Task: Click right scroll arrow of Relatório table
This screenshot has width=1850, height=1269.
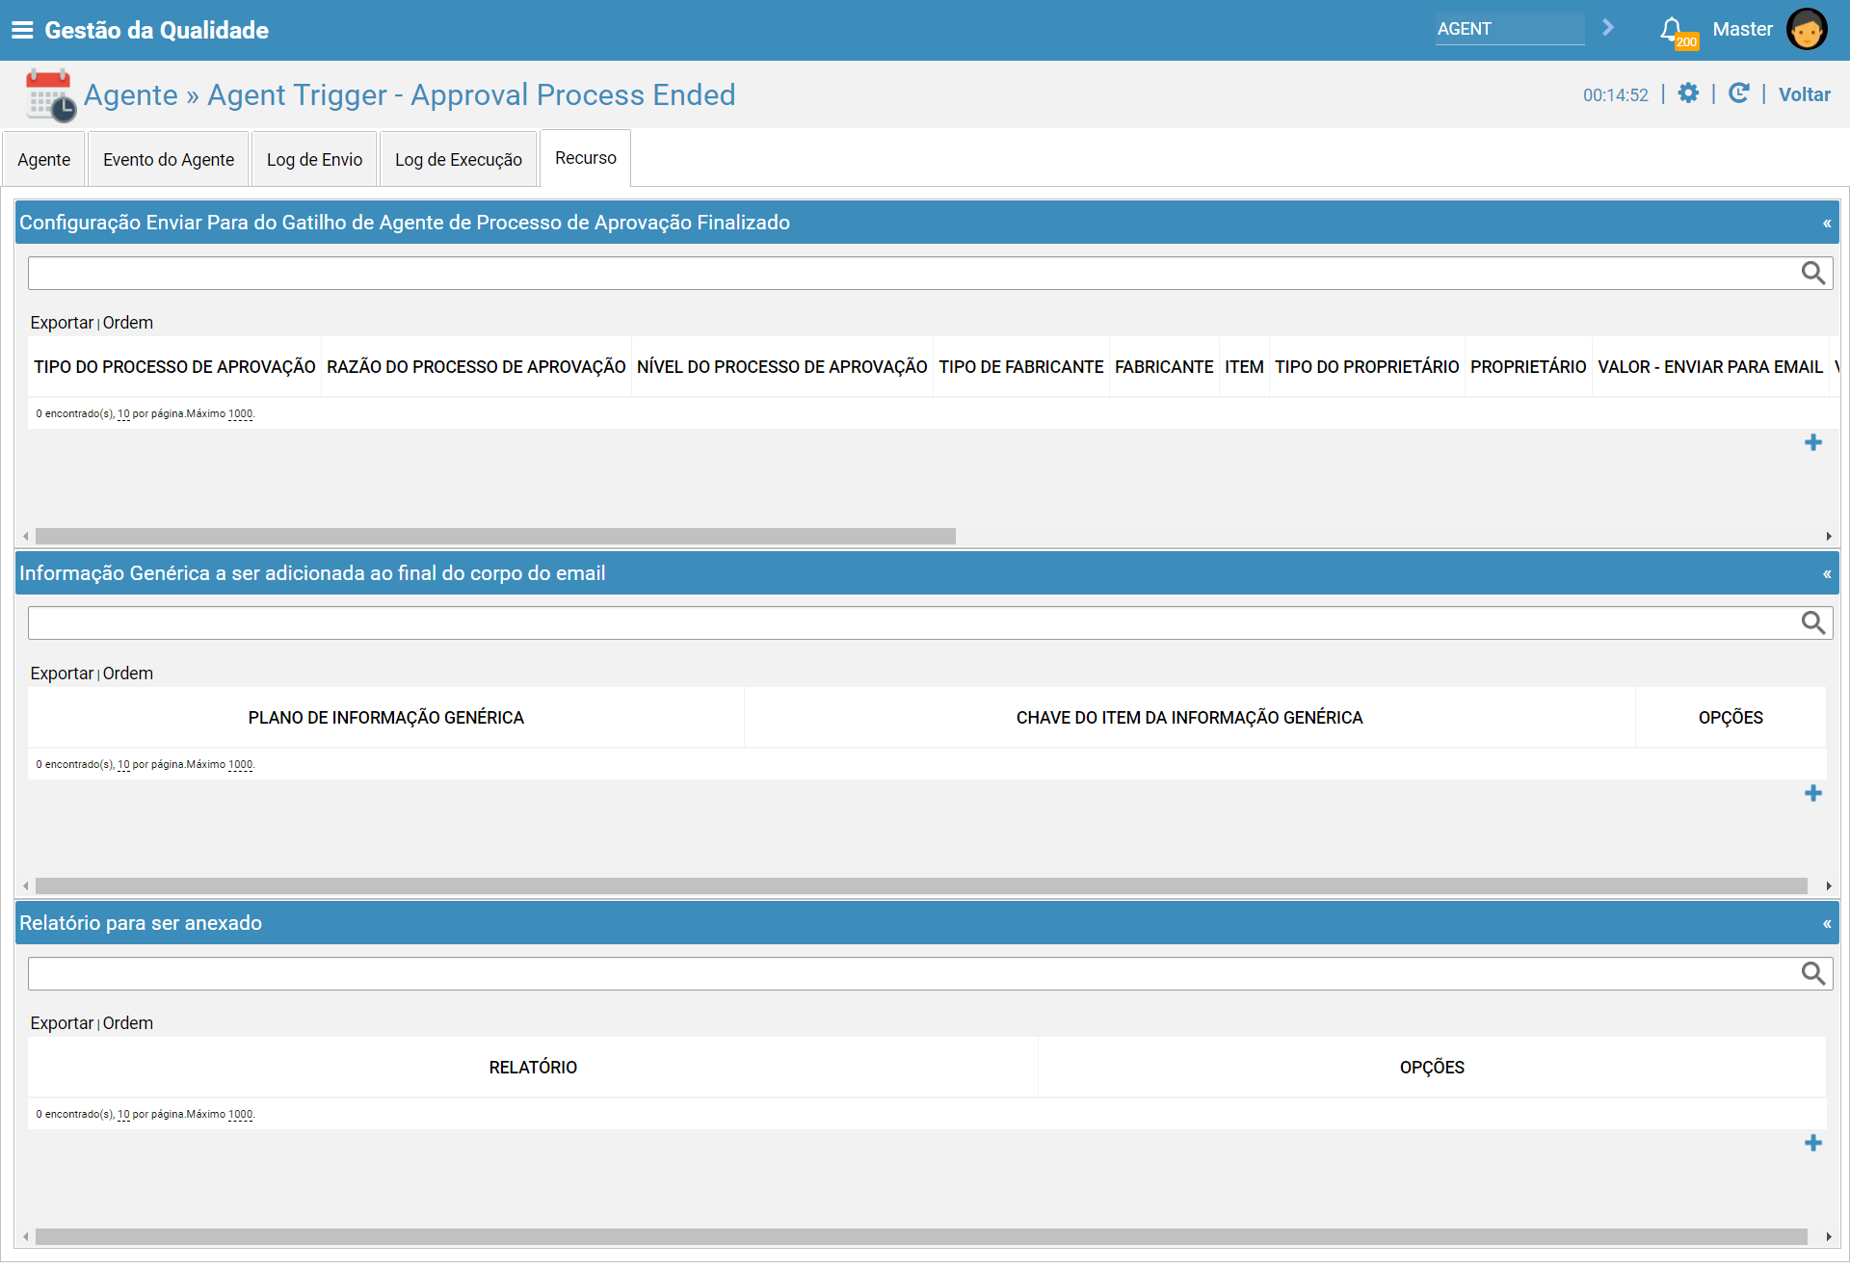Action: click(1829, 1237)
